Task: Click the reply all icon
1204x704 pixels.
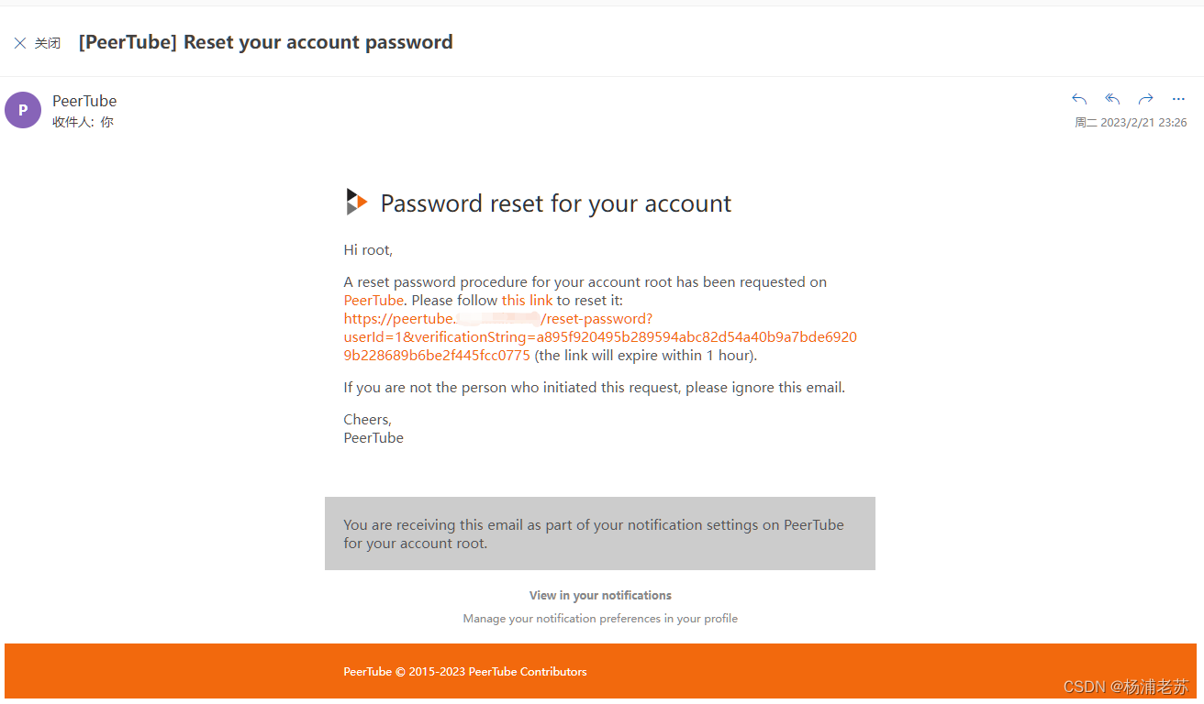Action: [1112, 99]
